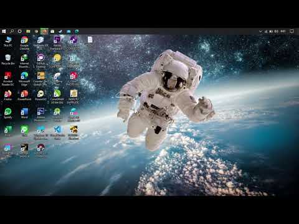The image size is (299, 224).
Task: Open the Windows Start menu
Action: pyautogui.click(x=4, y=31)
